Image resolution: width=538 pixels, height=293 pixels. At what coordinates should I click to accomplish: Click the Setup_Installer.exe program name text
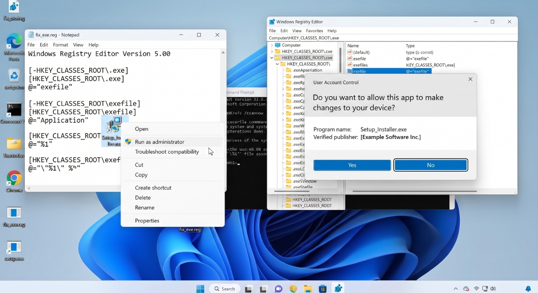point(383,129)
